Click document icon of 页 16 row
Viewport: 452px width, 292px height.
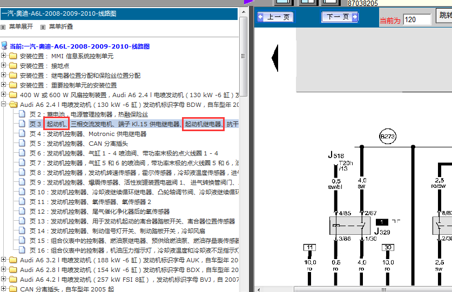click(x=22, y=249)
